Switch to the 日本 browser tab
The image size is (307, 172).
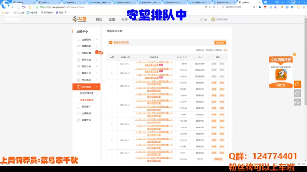199,2
